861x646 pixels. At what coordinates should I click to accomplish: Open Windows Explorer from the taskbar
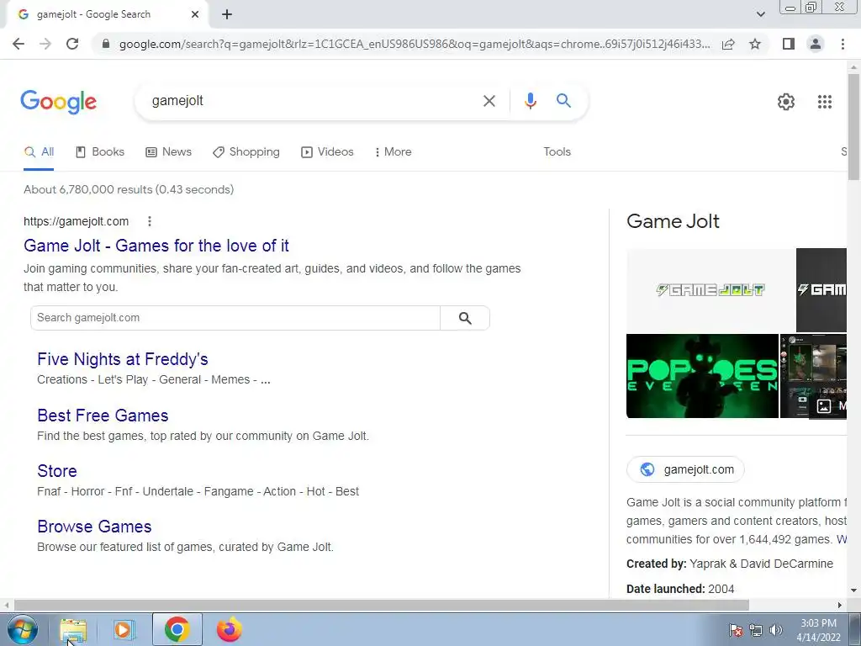point(73,629)
